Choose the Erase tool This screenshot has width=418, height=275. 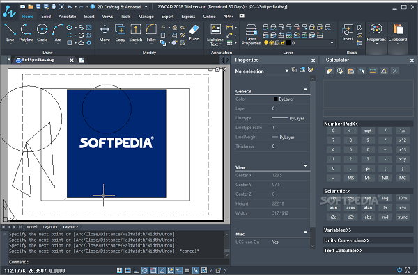(194, 33)
